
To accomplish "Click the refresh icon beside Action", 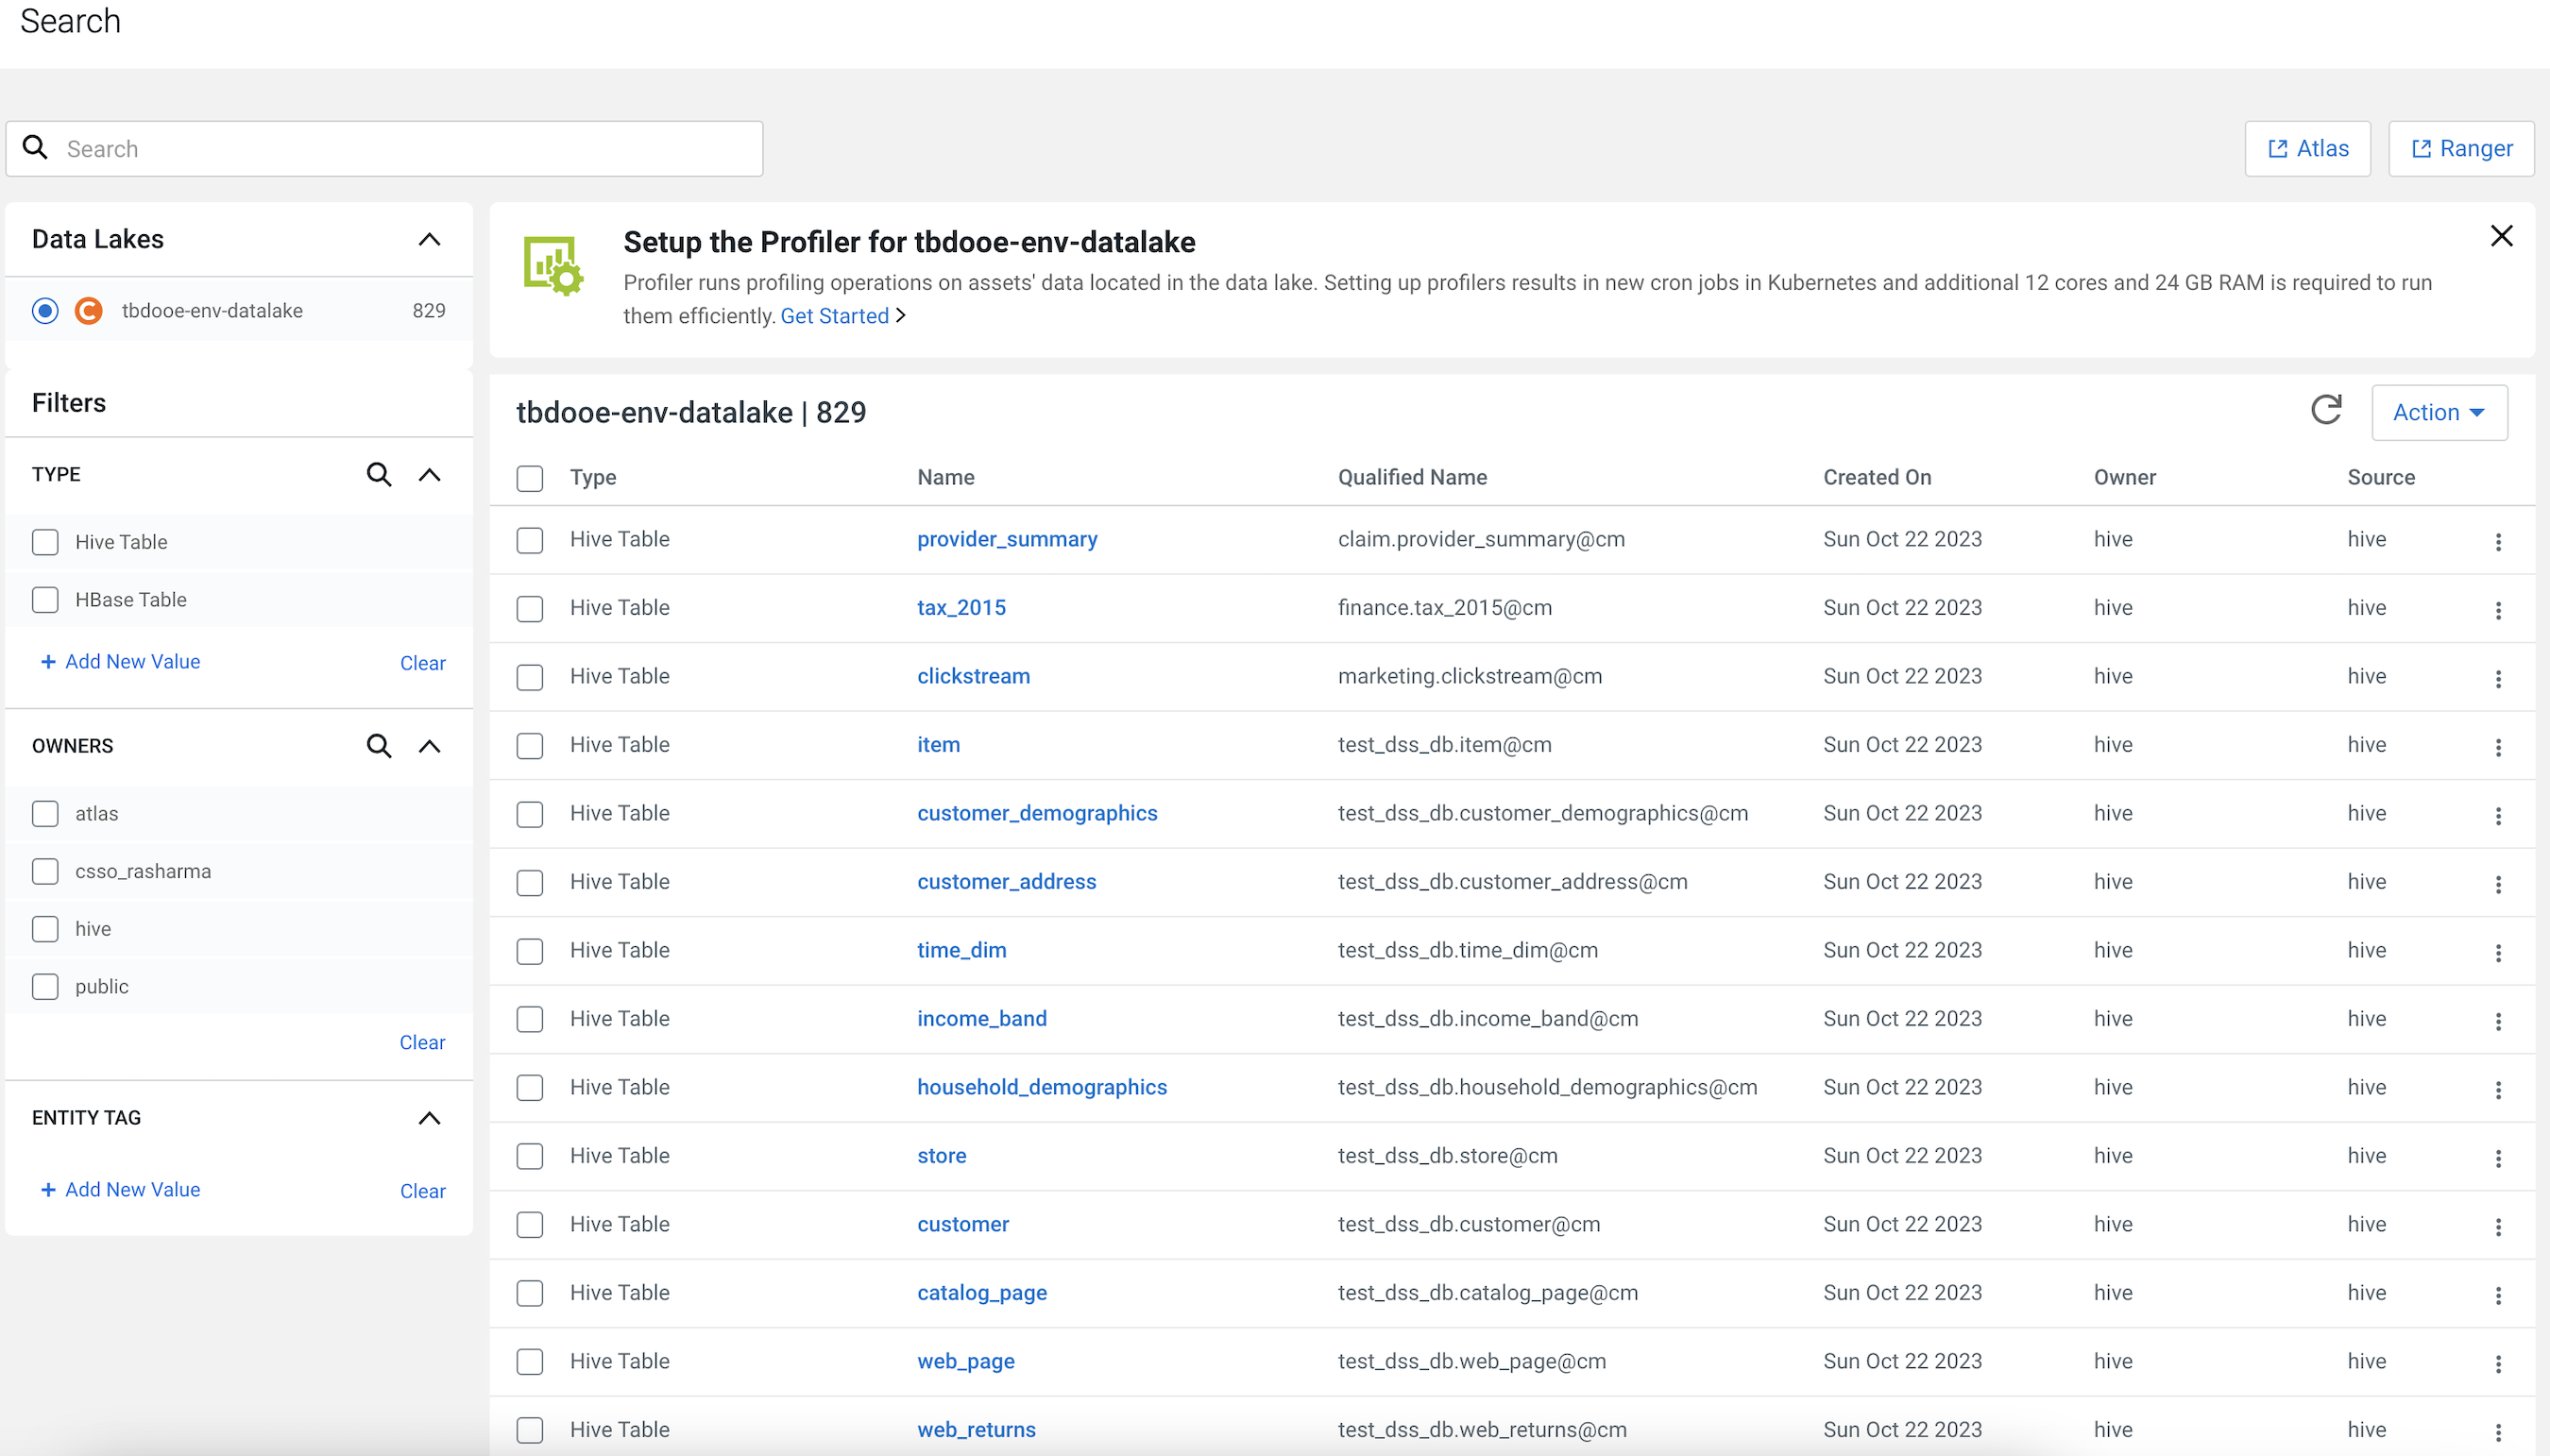I will (x=2325, y=411).
